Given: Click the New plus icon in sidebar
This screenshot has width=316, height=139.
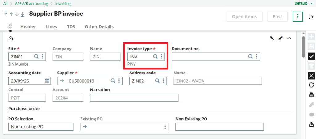Looking at the screenshot, I should tap(311, 37).
